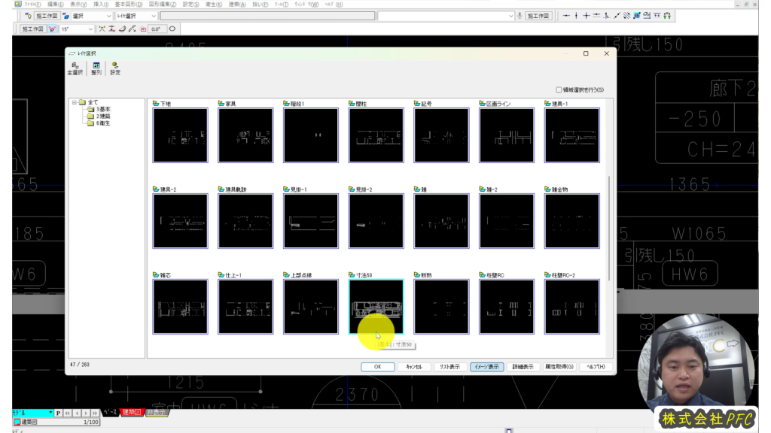Viewport: 771px width, 433px height.
Task: Select the 寸法50 layer thumbnail
Action: click(x=376, y=307)
